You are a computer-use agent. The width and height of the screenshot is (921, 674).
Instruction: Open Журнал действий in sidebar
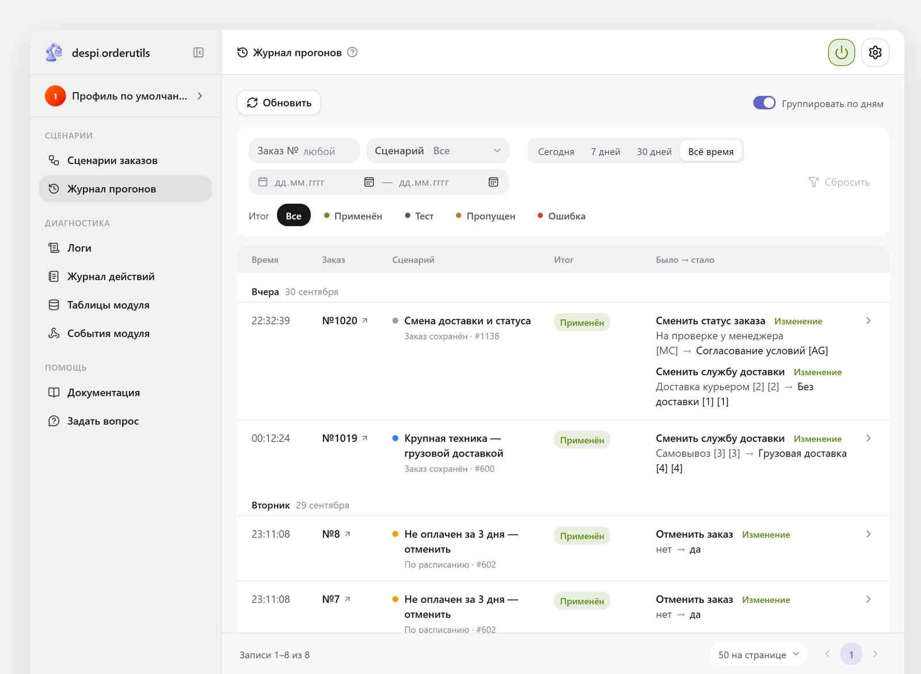tap(125, 276)
